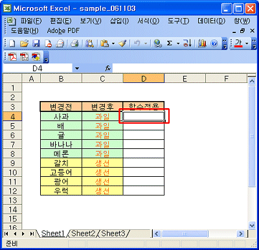
Task: Select column header B
Action: tap(61, 78)
